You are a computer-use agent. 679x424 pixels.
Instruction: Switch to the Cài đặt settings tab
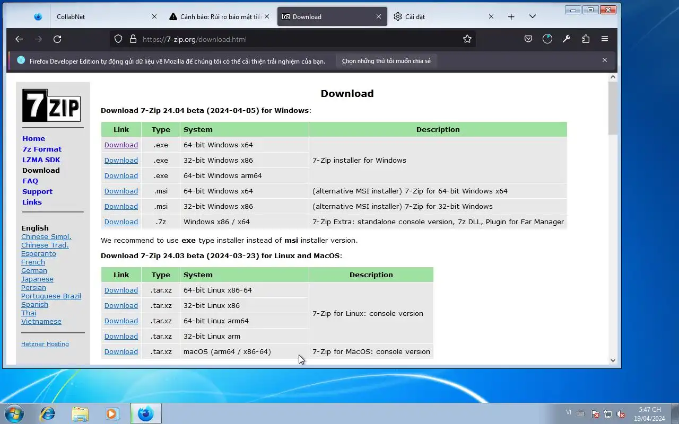444,16
